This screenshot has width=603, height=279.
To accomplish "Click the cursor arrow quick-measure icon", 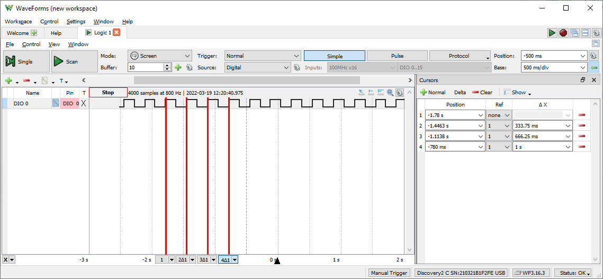I will (x=361, y=92).
